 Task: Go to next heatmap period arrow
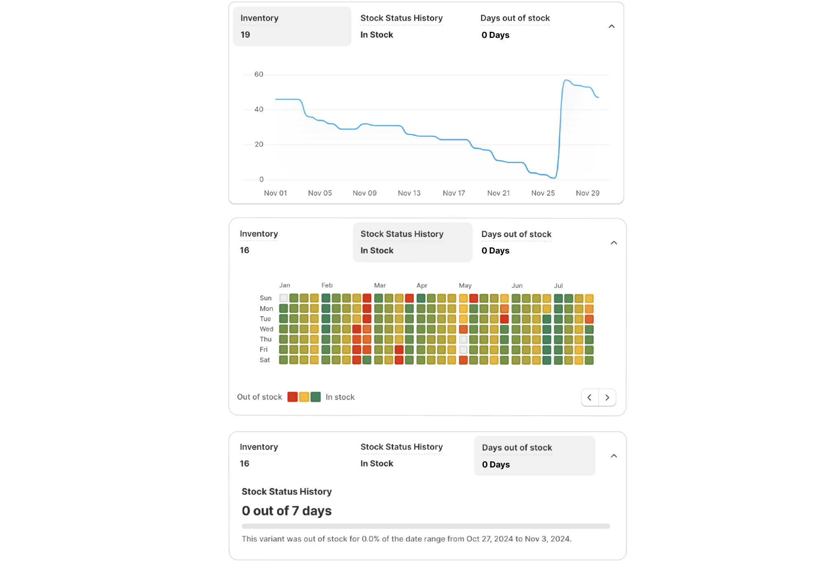[x=607, y=397]
